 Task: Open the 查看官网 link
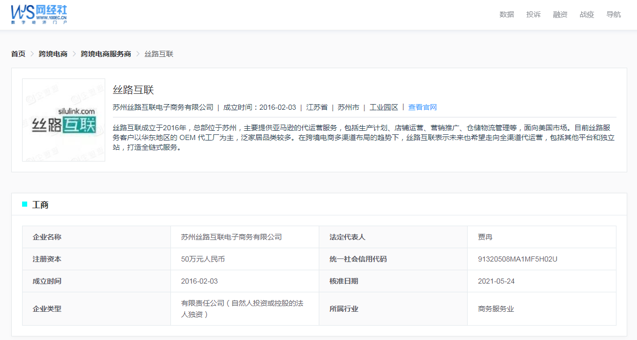pyautogui.click(x=422, y=107)
